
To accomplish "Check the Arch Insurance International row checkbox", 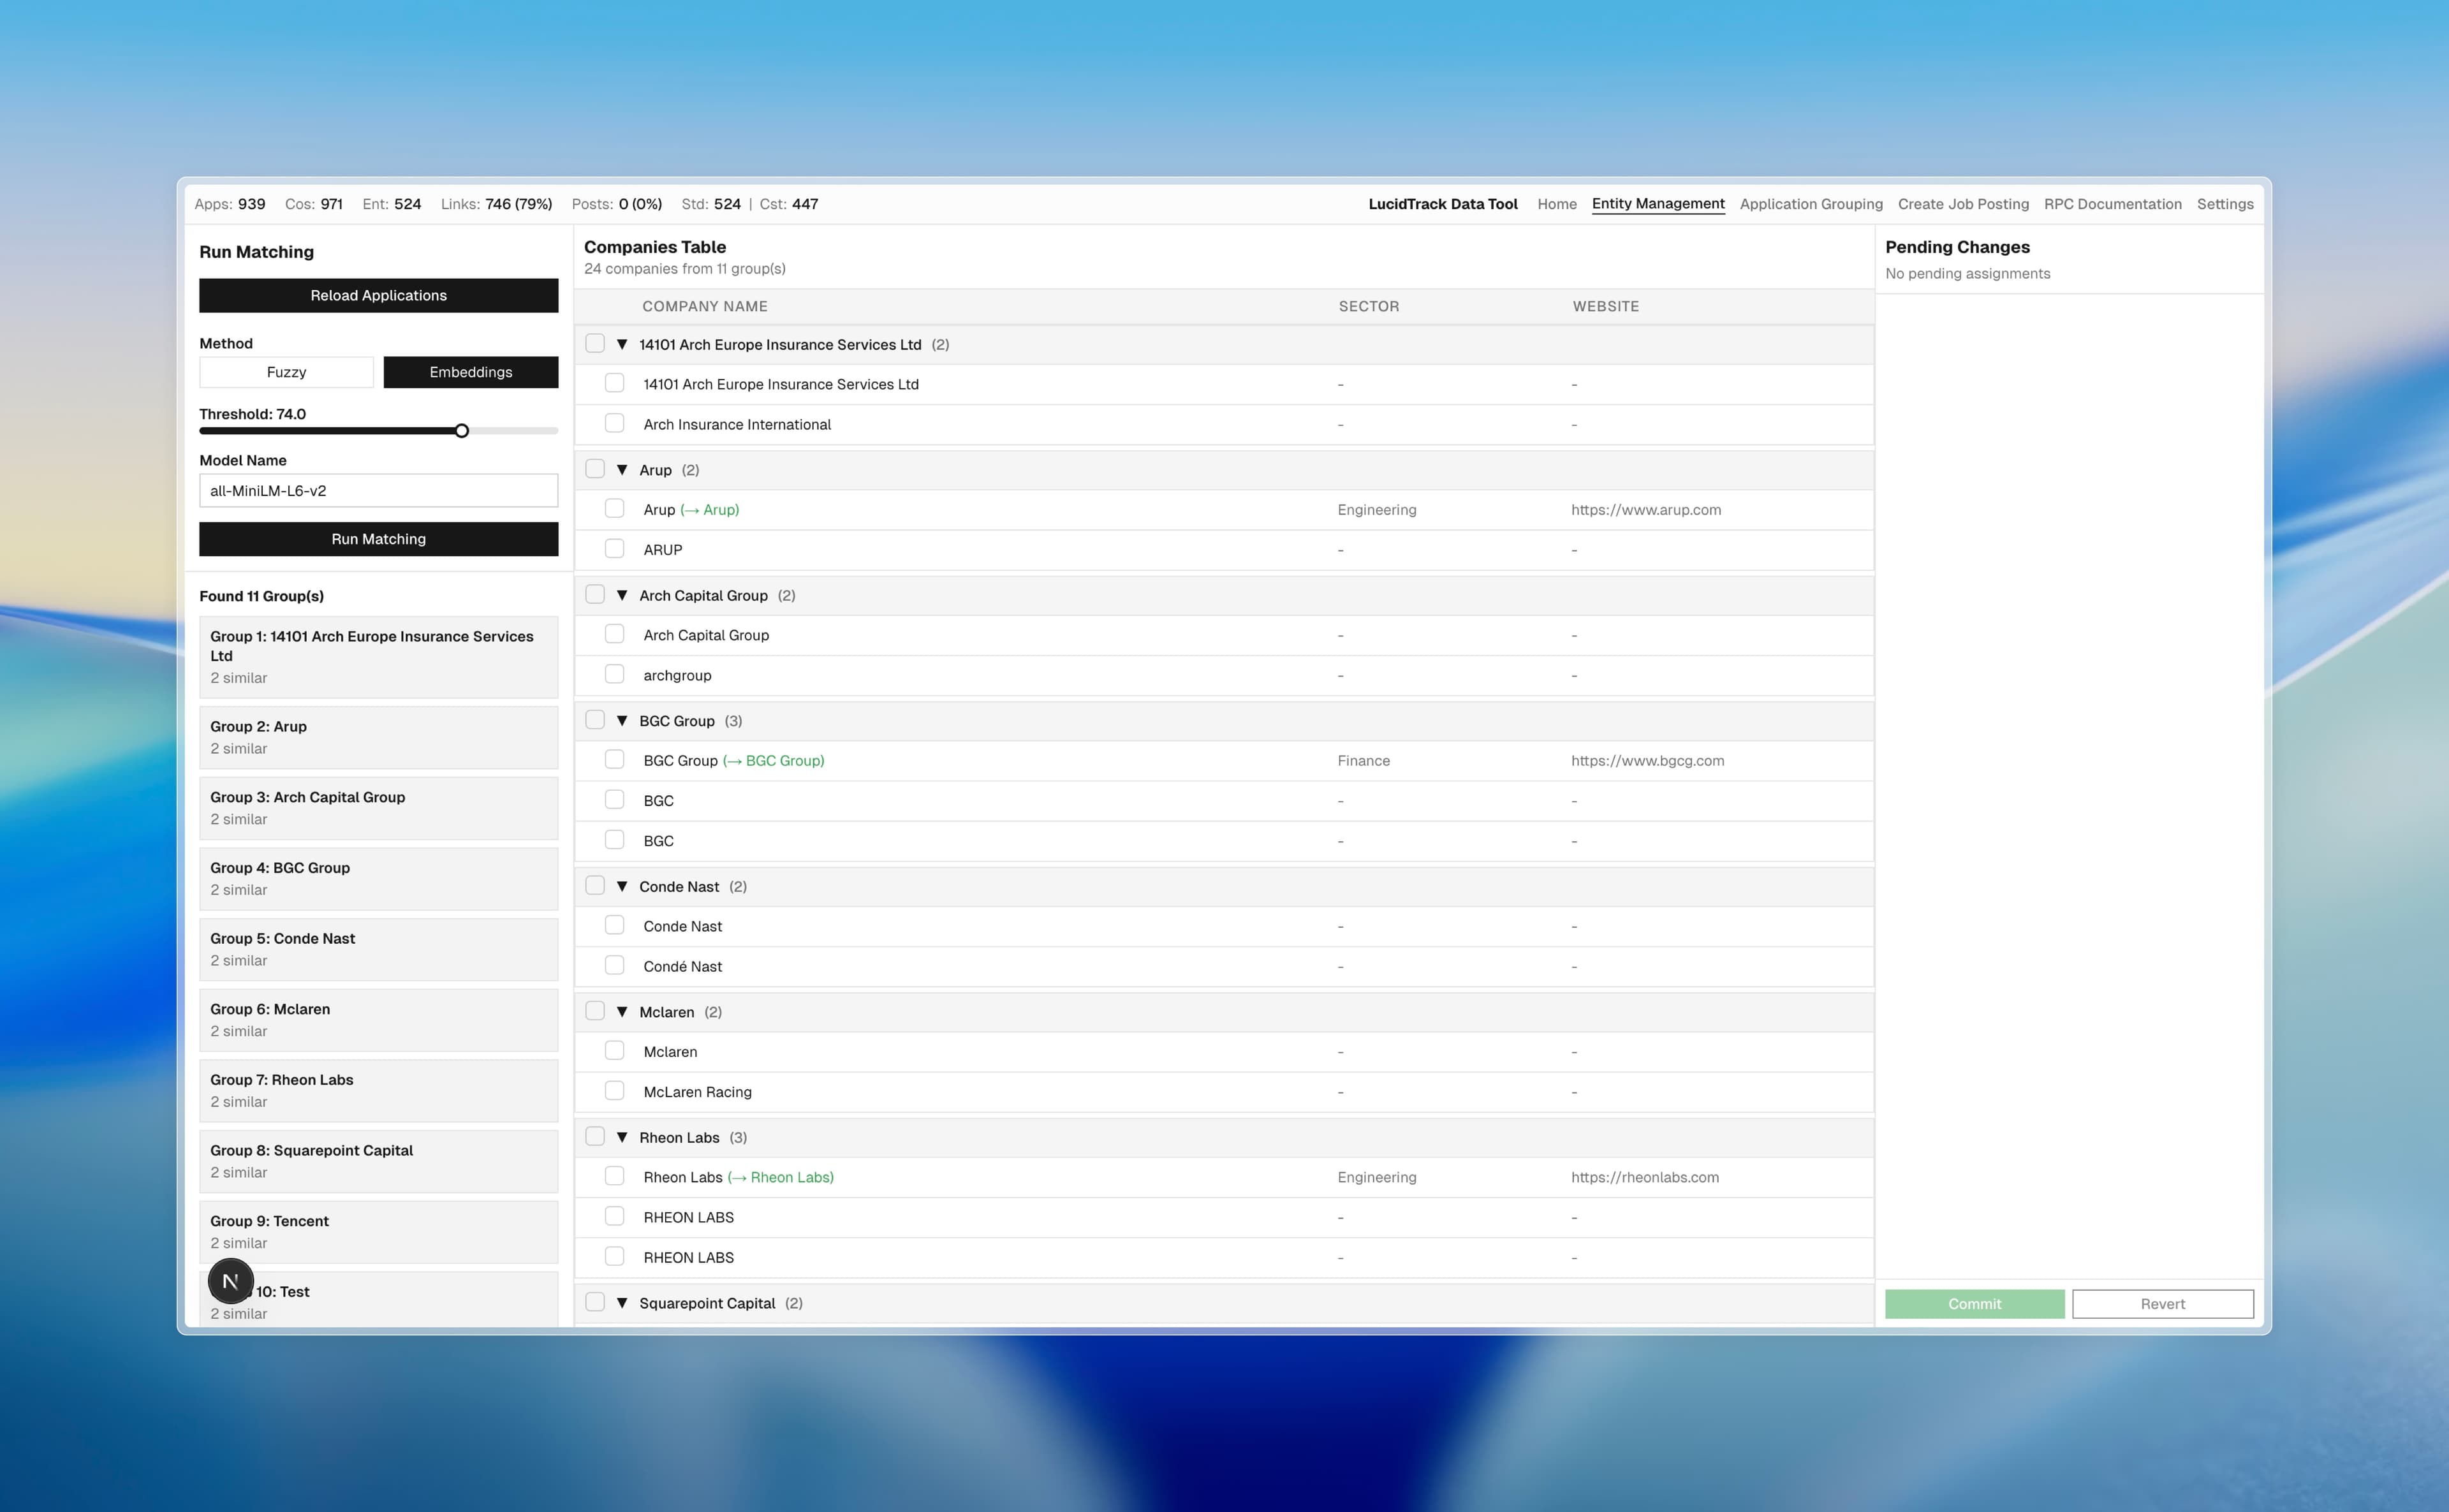I will coord(614,424).
